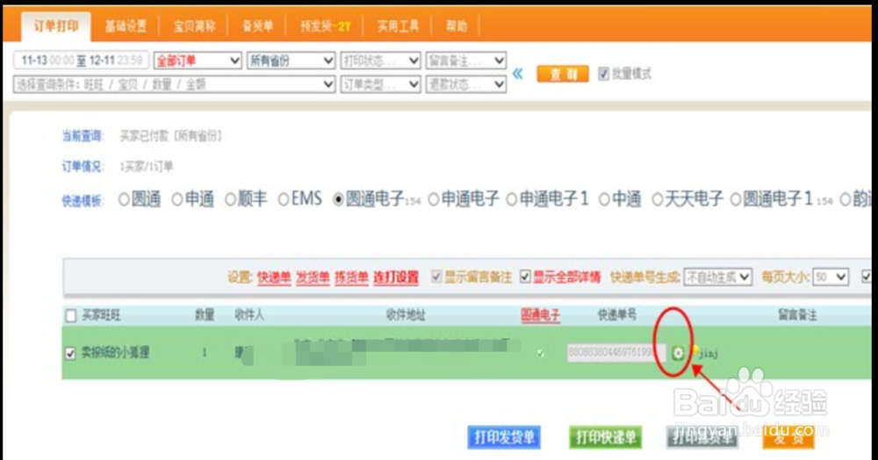Click the 买家旺旺 column header

pos(101,315)
